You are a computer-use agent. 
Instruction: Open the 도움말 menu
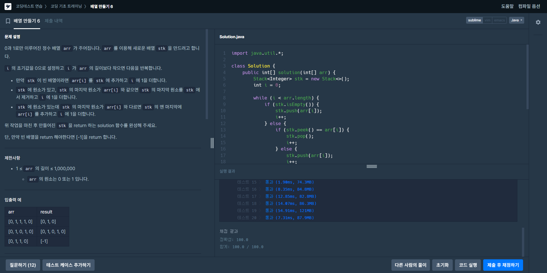click(x=507, y=6)
